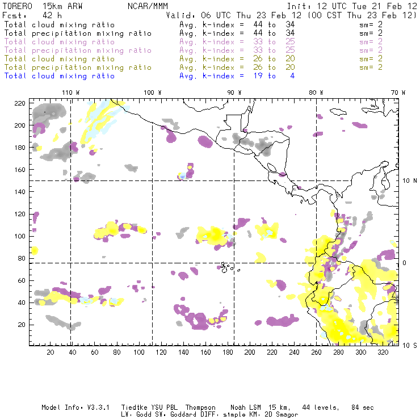This screenshot has height=420, width=420.
Task: Click the '100 W' longitude label
Action: 153,93
